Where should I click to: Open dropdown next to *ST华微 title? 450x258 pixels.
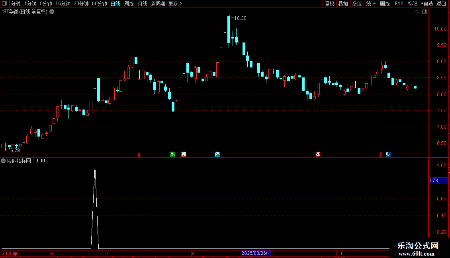pyautogui.click(x=52, y=12)
